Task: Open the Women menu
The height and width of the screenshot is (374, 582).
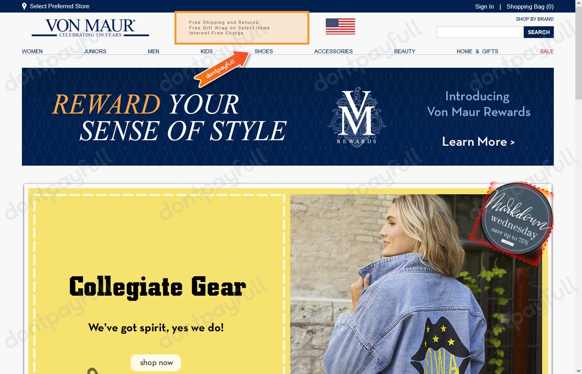Action: tap(32, 51)
